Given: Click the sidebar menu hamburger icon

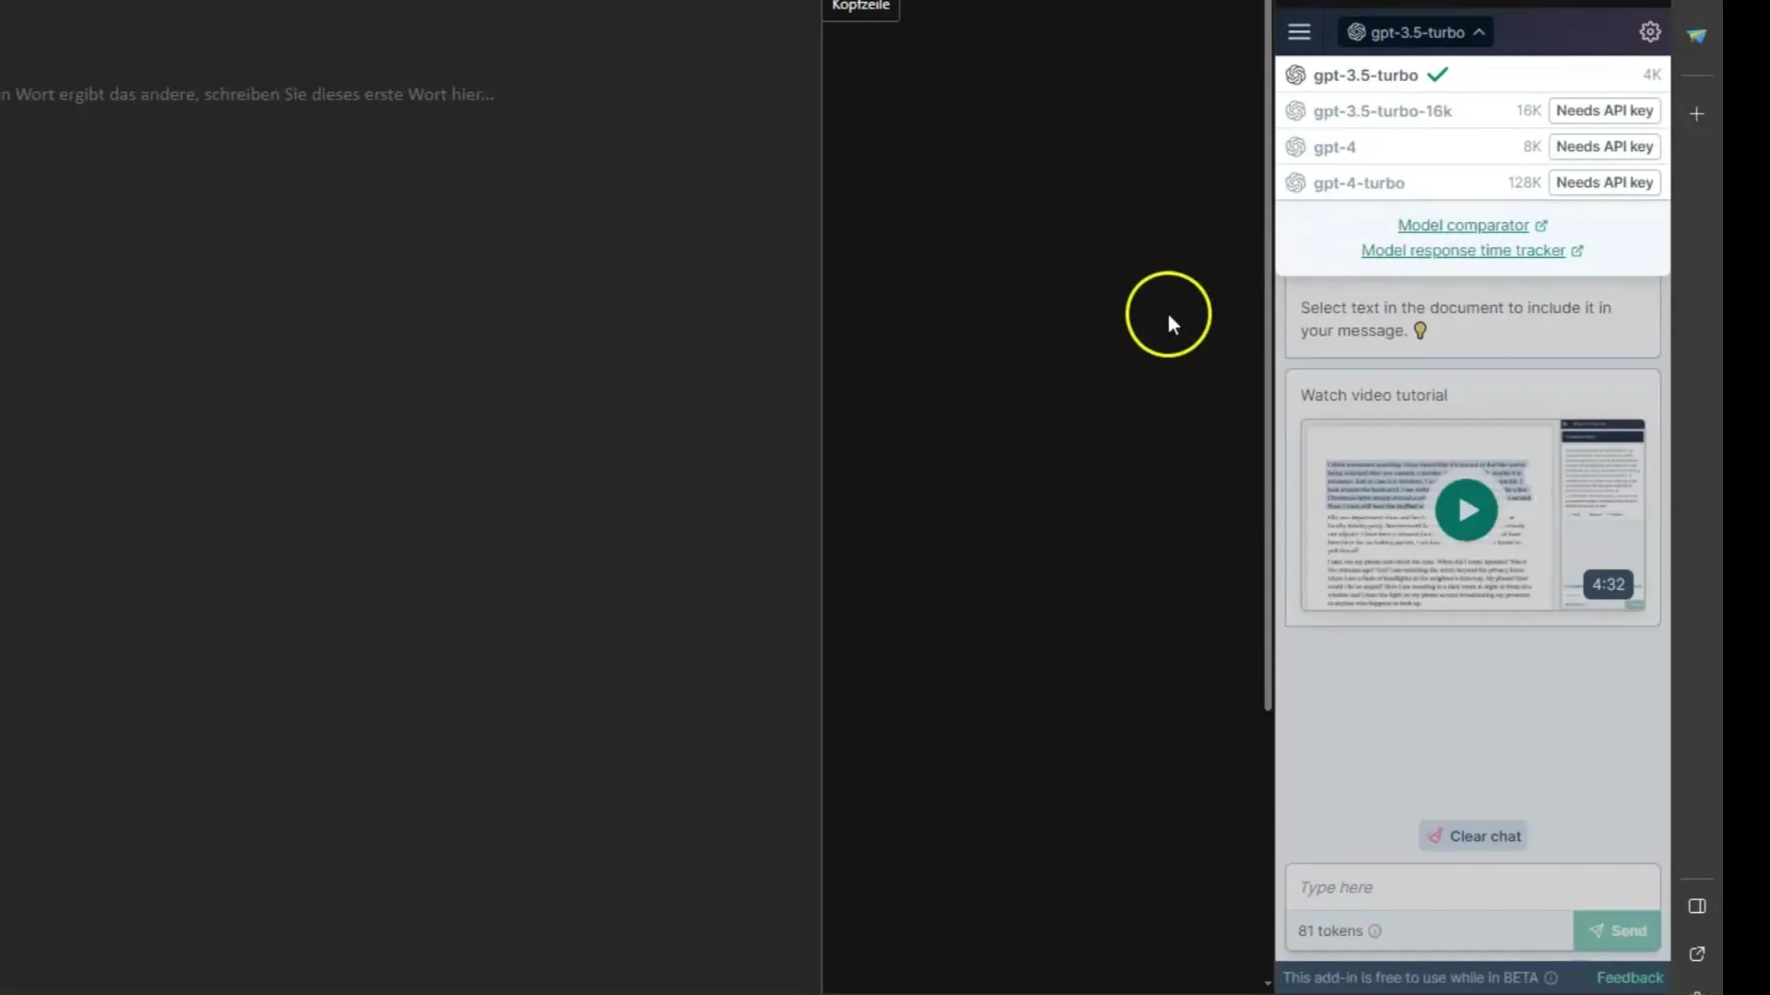Looking at the screenshot, I should pyautogui.click(x=1298, y=31).
